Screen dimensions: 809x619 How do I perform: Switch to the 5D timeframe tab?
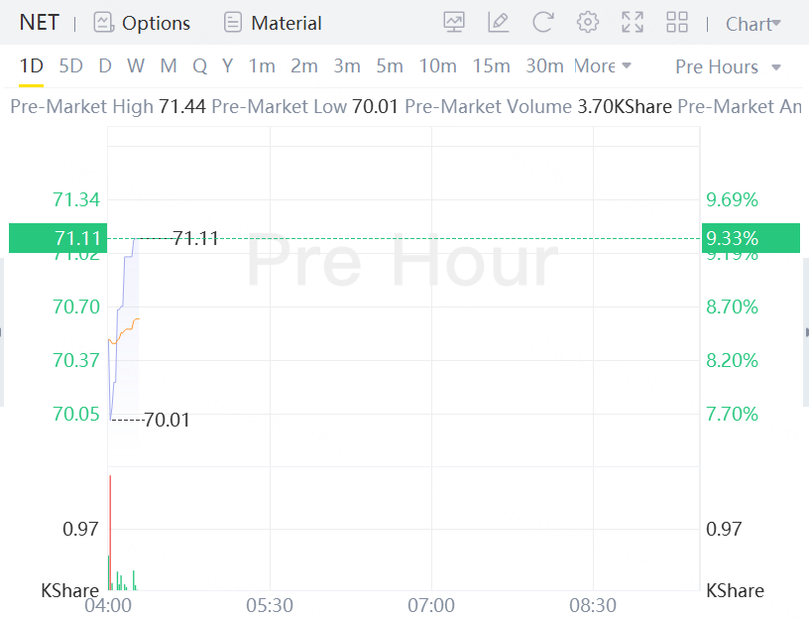click(71, 66)
